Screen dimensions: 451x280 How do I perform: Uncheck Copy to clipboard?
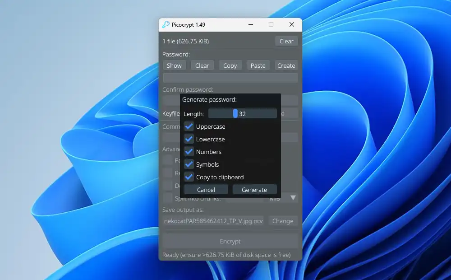click(189, 177)
